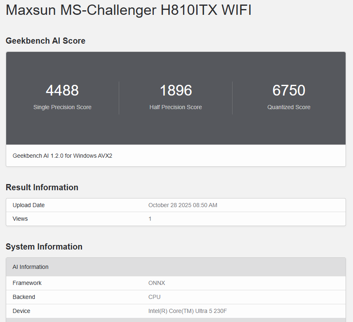This screenshot has height=322, width=353.
Task: Click the Framework row label
Action: coord(27,283)
